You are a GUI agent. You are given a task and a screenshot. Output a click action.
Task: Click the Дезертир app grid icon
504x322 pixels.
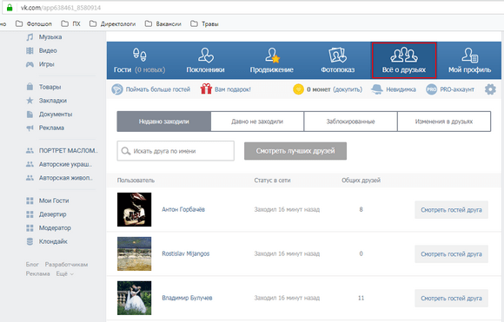pyautogui.click(x=30, y=214)
